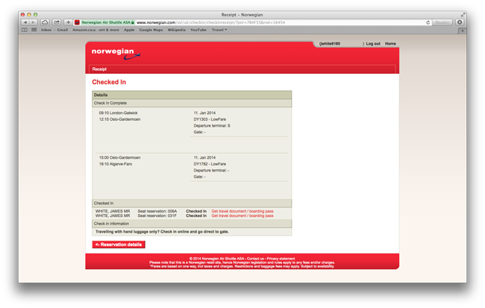Click the 15:00 Oslo-Gardermoen departure text
The height and width of the screenshot is (308, 485).
119,157
